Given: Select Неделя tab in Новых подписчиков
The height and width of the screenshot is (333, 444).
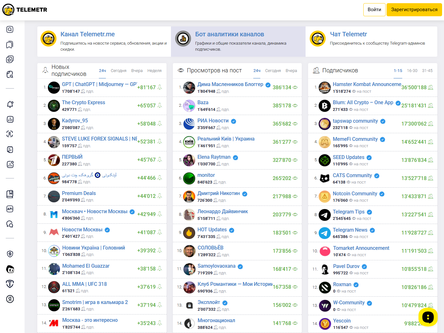Looking at the screenshot, I should point(154,71).
